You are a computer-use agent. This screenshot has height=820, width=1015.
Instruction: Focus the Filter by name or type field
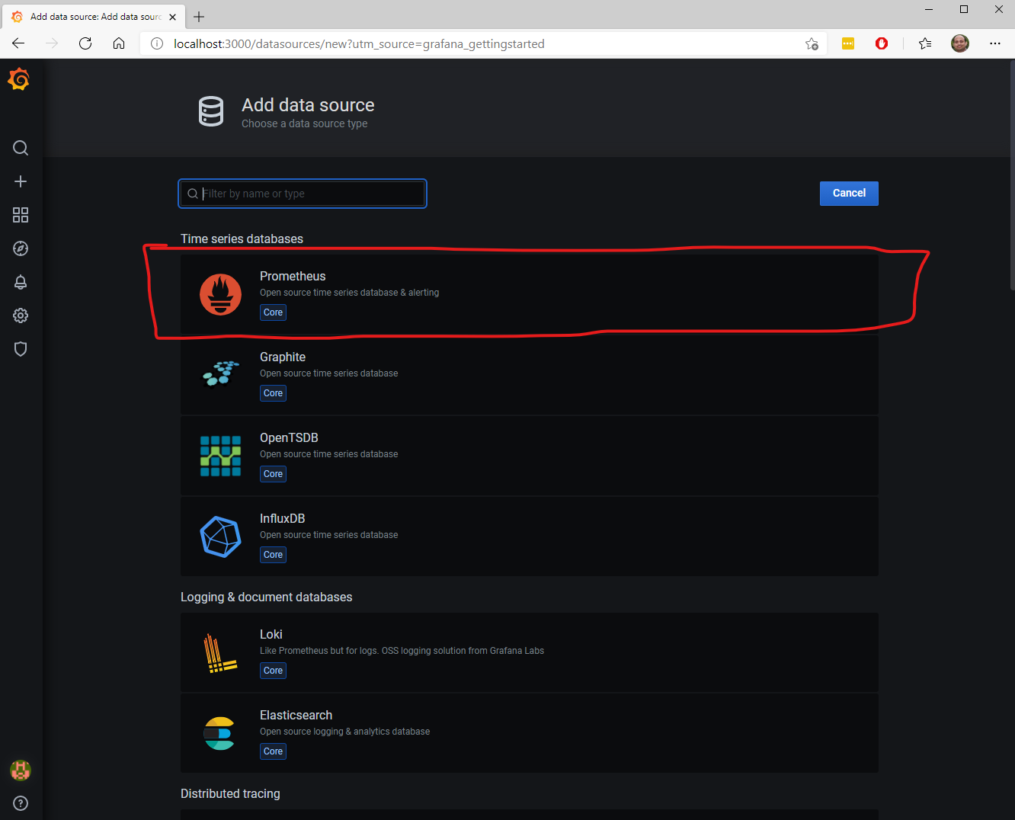[303, 194]
